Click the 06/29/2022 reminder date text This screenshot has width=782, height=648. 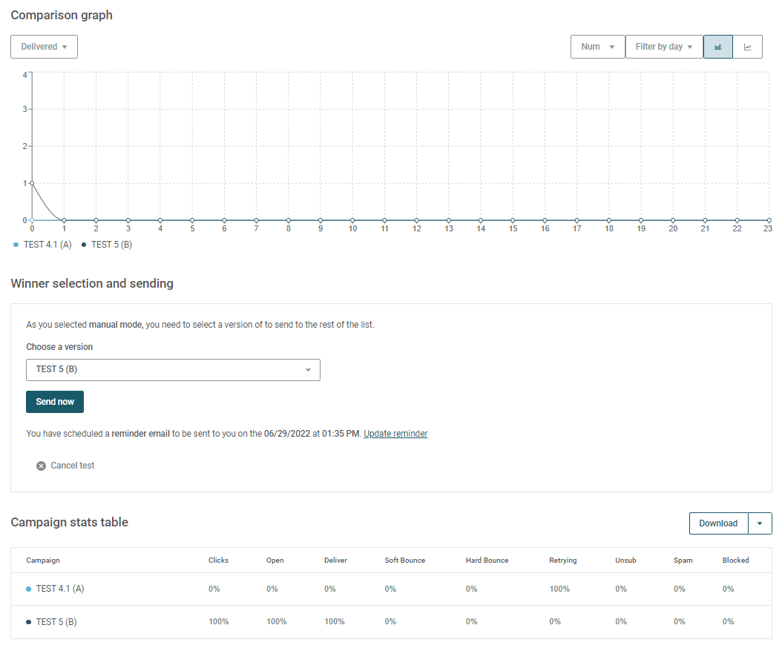click(287, 434)
